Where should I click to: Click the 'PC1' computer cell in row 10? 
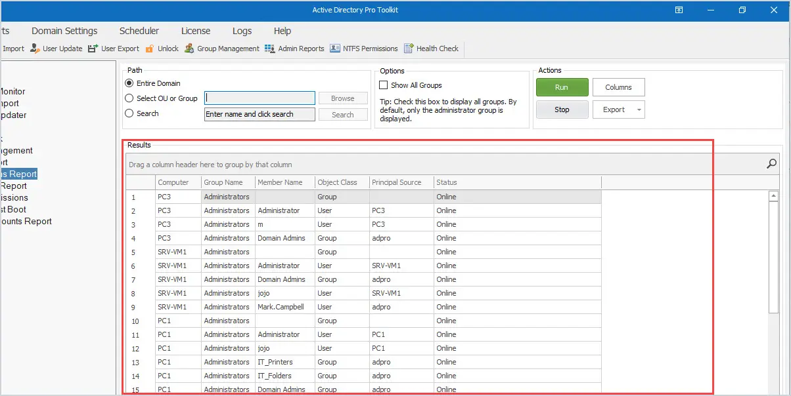[x=178, y=321]
